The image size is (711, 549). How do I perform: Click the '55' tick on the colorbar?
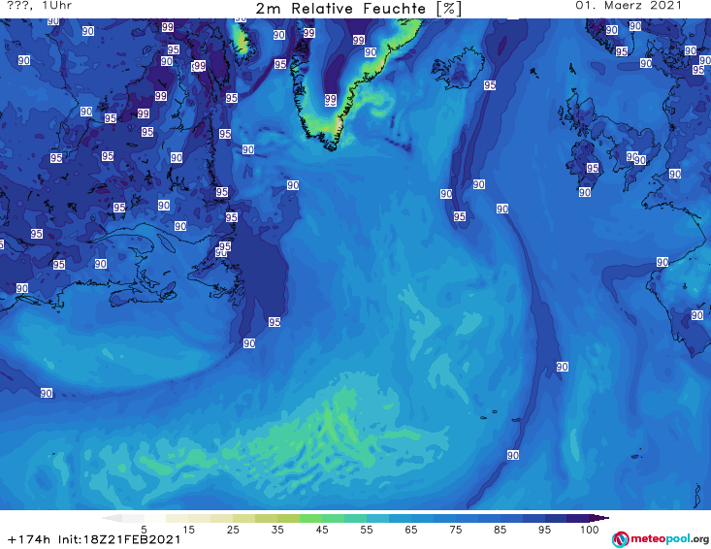tap(367, 530)
